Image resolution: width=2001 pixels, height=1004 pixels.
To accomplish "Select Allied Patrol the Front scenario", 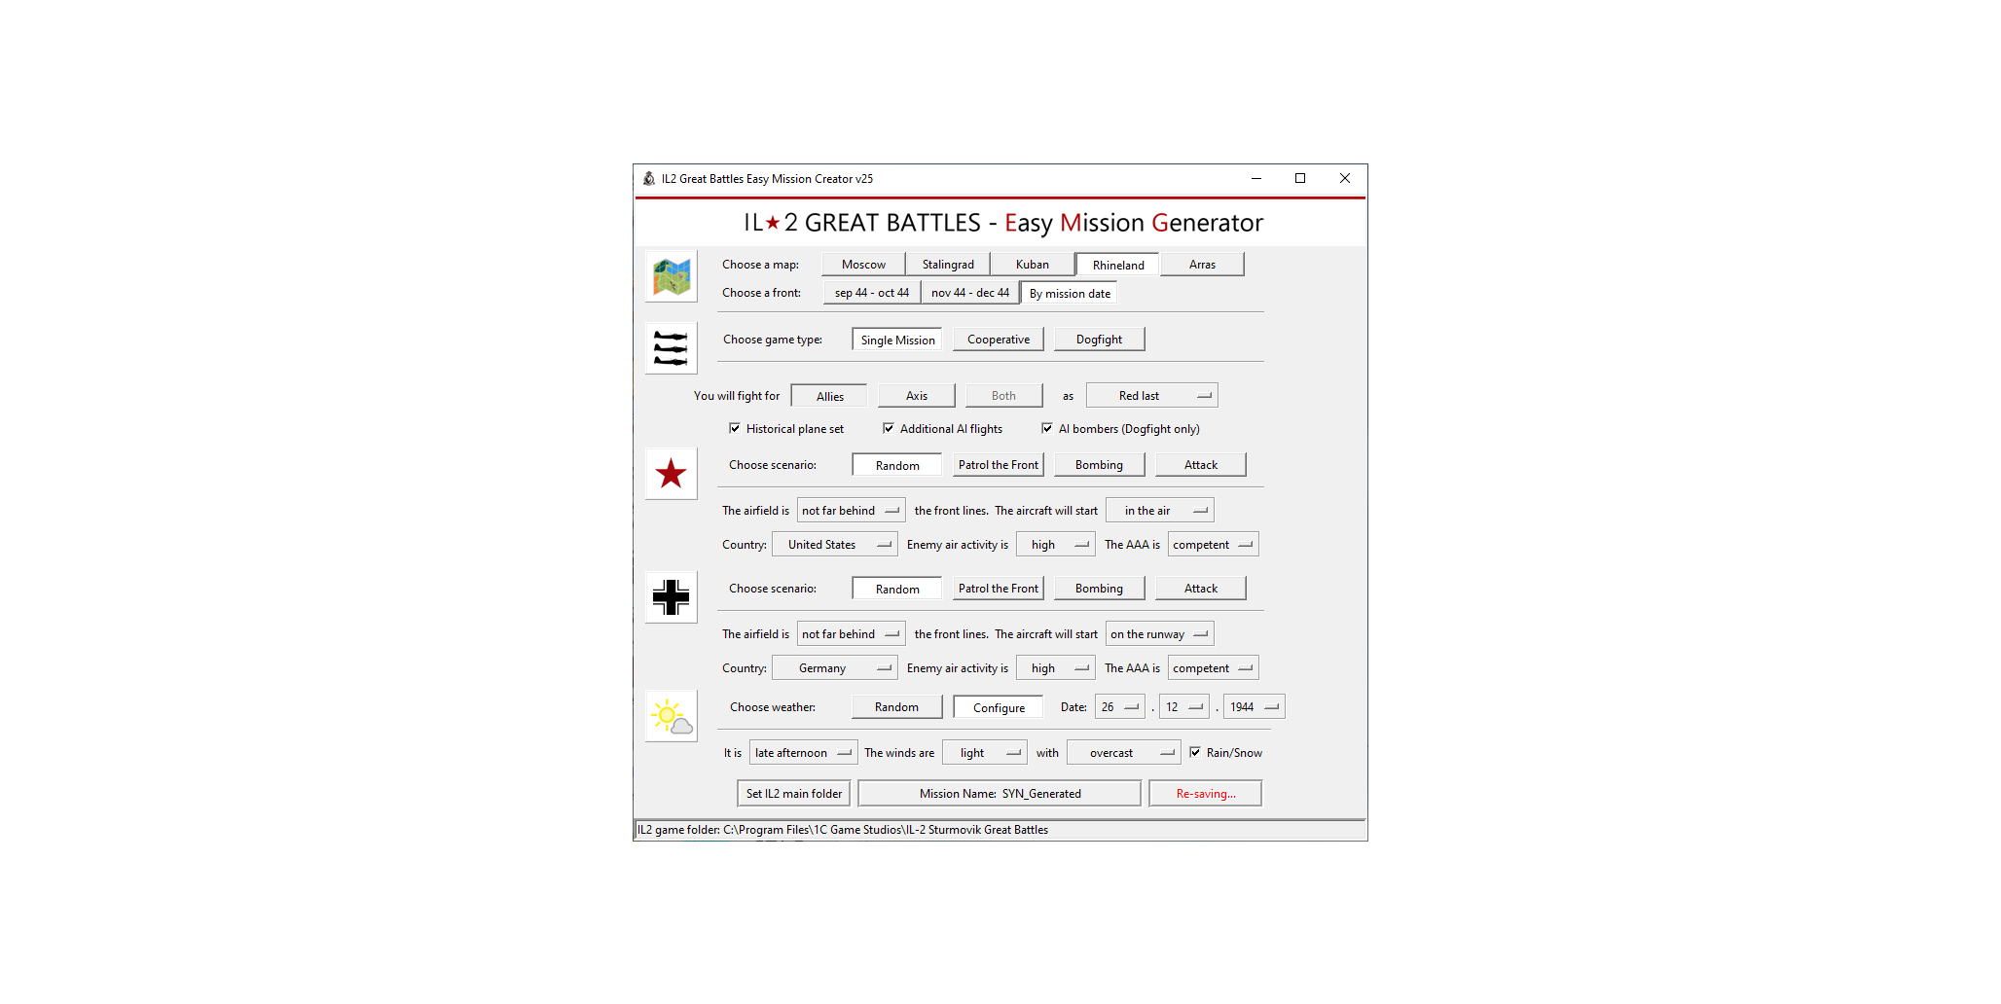I will tap(999, 465).
